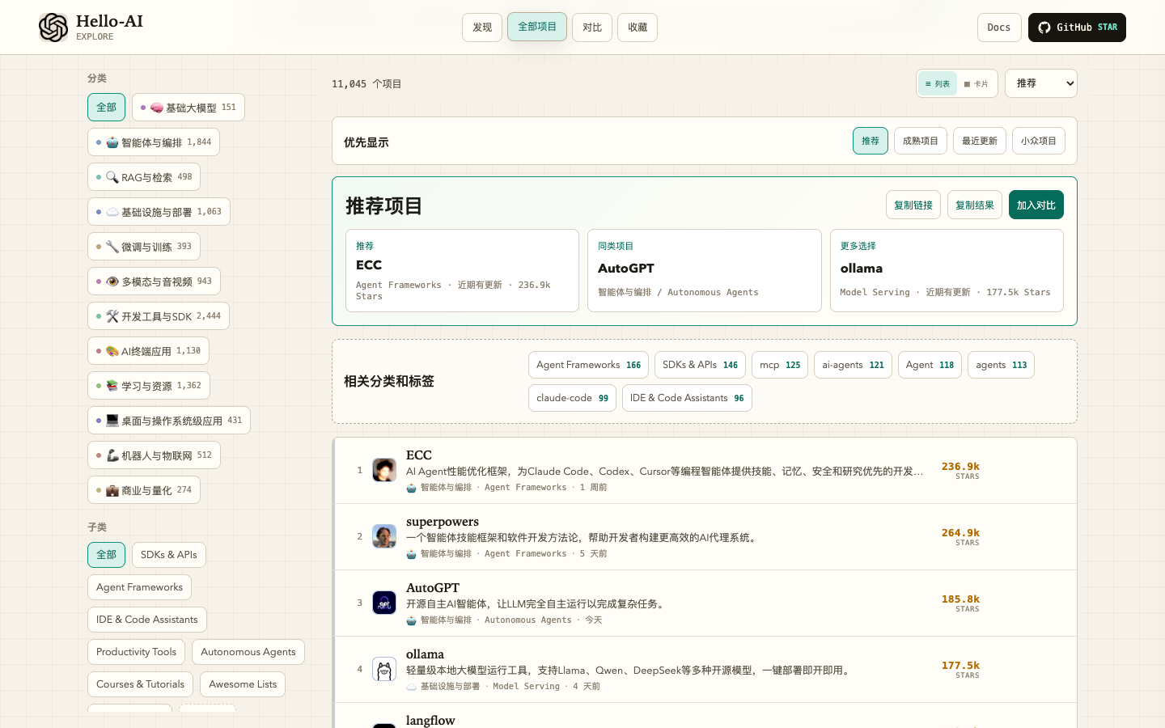1165x728 pixels.
Task: Select the 推荐 priority filter
Action: 871,141
